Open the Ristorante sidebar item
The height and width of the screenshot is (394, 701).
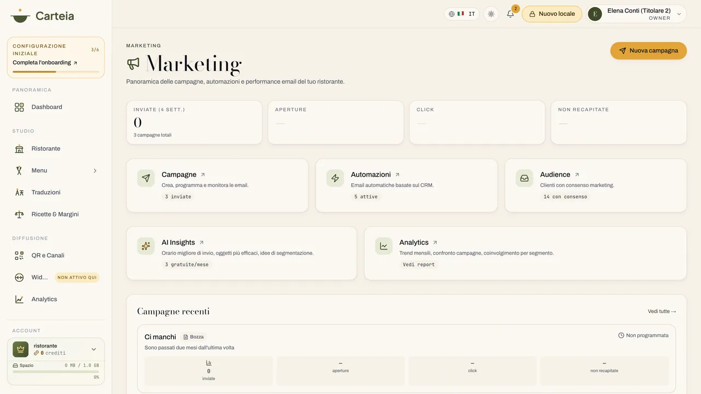coord(56,149)
